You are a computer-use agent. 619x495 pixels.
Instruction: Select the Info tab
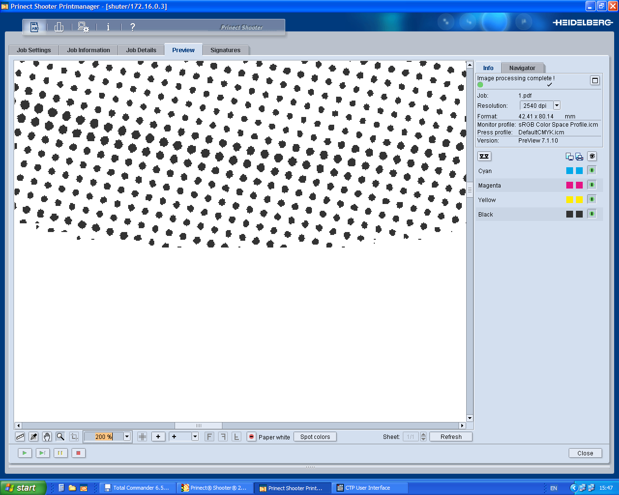pyautogui.click(x=488, y=68)
